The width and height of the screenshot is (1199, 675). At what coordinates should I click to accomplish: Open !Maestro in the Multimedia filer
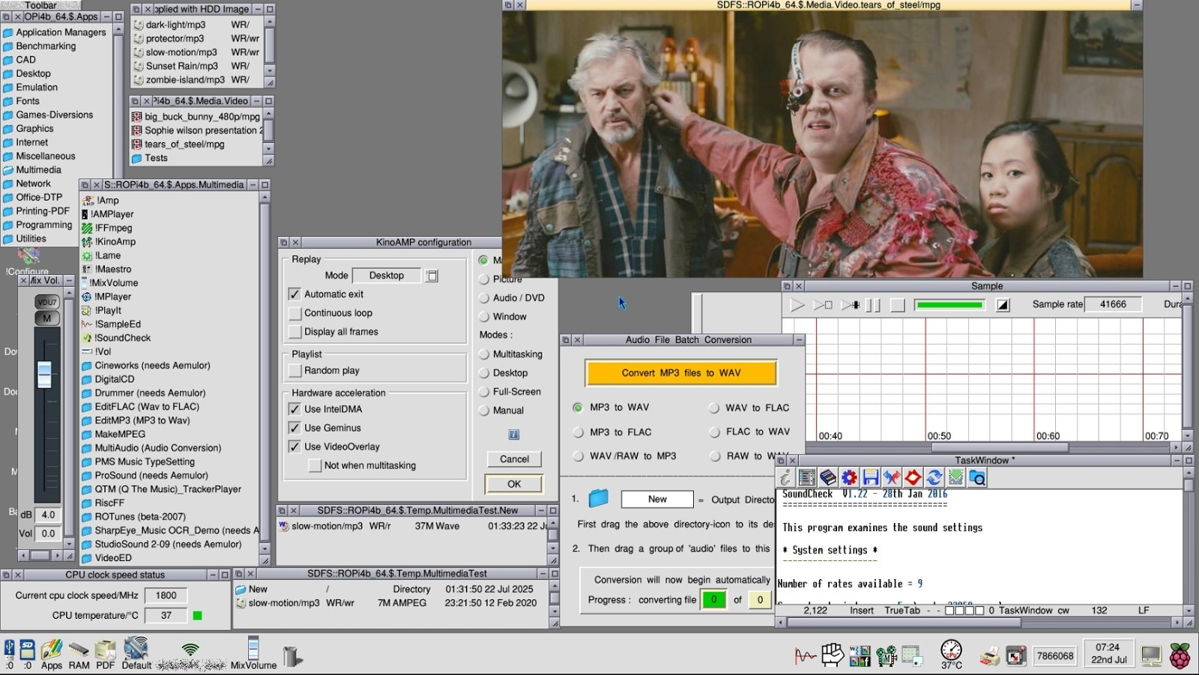106,269
